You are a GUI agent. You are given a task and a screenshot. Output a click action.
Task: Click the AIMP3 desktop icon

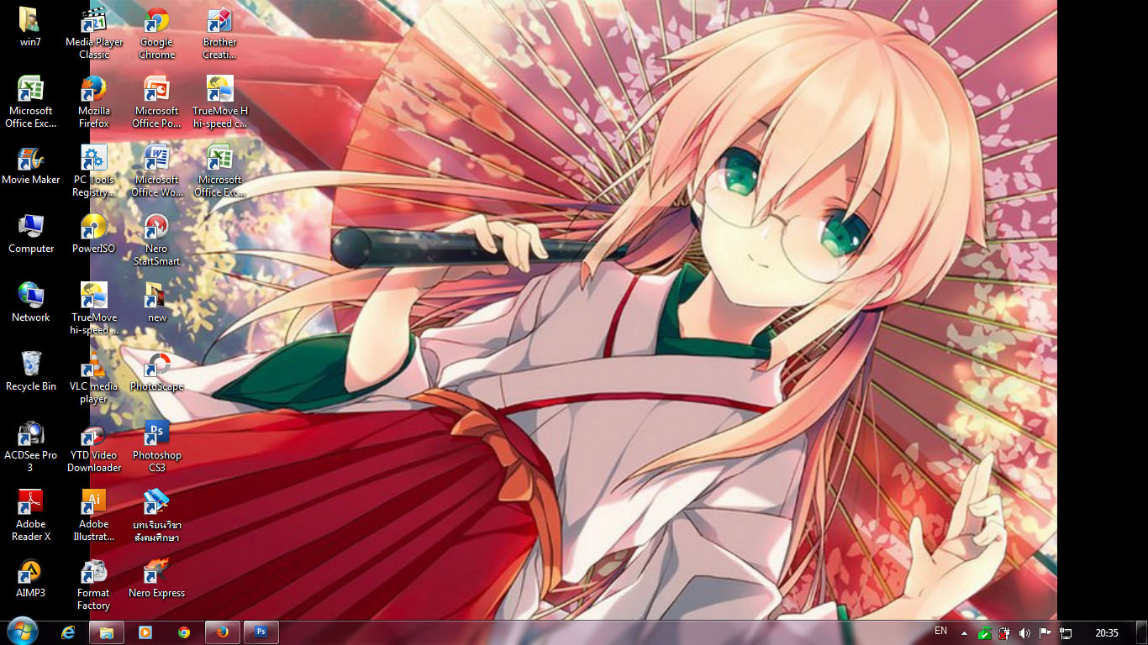(30, 579)
